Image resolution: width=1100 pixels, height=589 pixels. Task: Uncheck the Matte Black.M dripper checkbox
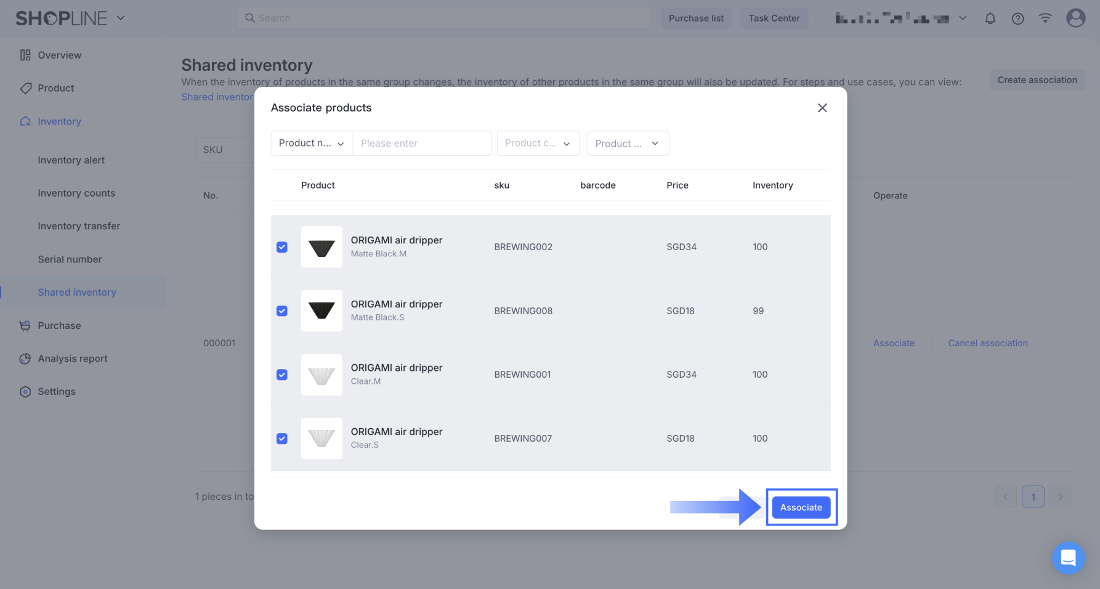282,247
